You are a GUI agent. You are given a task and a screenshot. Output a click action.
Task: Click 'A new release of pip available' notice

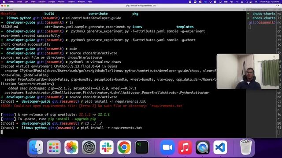coord(55,115)
